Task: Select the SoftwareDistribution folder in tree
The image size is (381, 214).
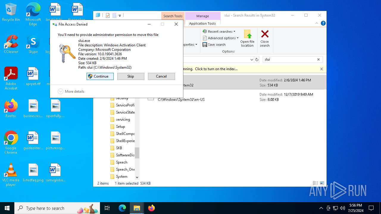Action: click(x=122, y=155)
